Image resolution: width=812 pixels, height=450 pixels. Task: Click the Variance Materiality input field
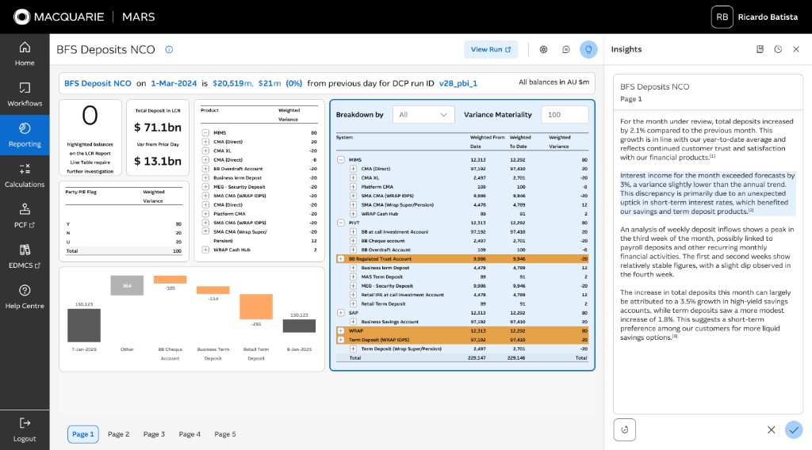point(565,115)
